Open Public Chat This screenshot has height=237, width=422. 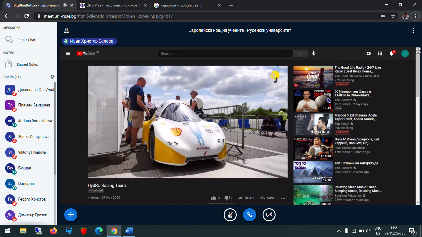click(x=26, y=40)
